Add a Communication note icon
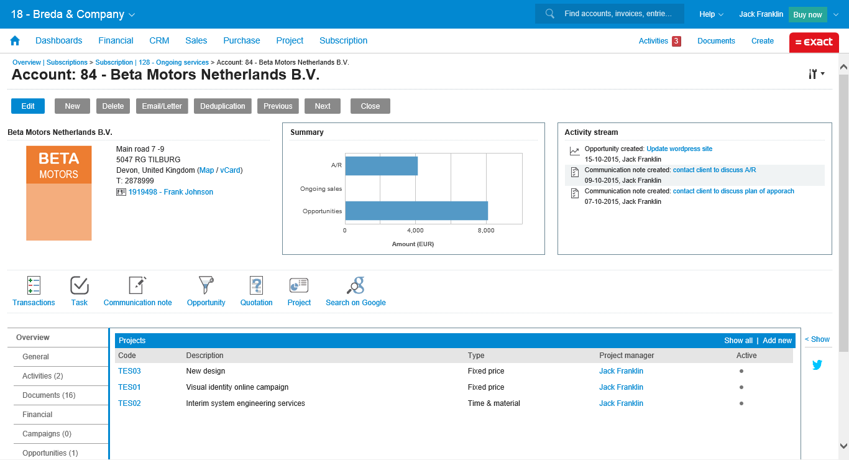The image size is (849, 460). 137,285
